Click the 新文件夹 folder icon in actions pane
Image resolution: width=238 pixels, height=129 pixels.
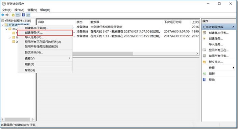point(205,62)
